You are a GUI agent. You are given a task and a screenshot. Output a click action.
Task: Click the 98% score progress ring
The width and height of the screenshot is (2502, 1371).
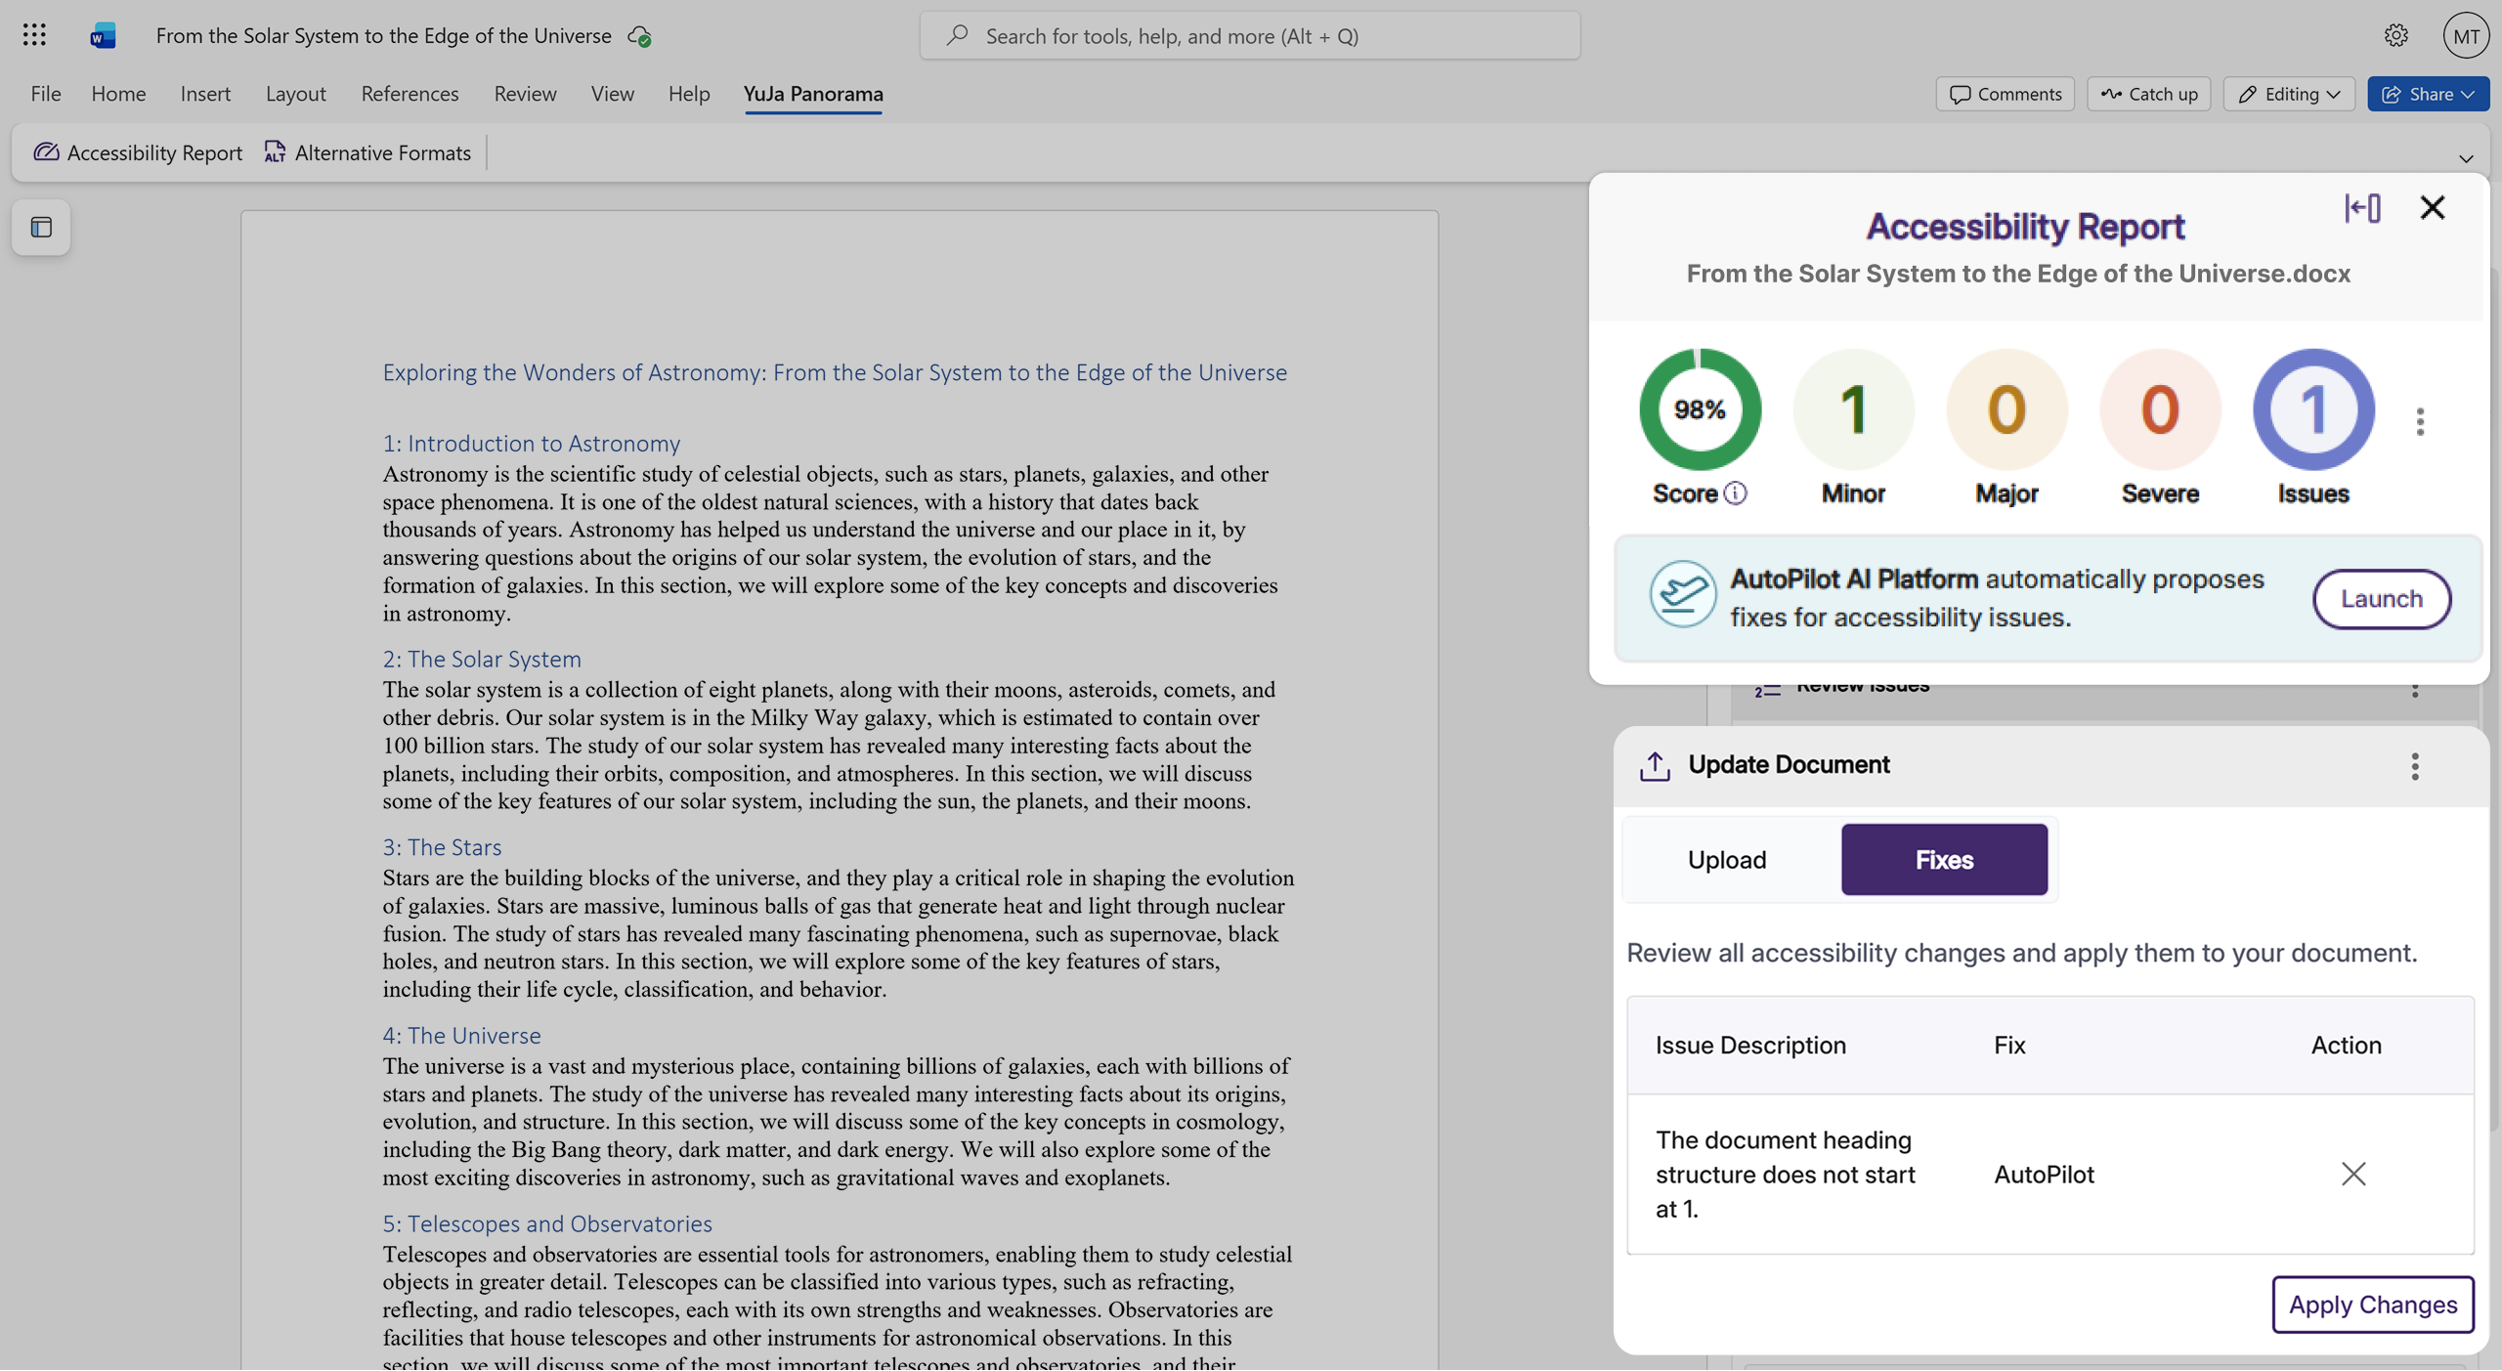click(x=1699, y=409)
